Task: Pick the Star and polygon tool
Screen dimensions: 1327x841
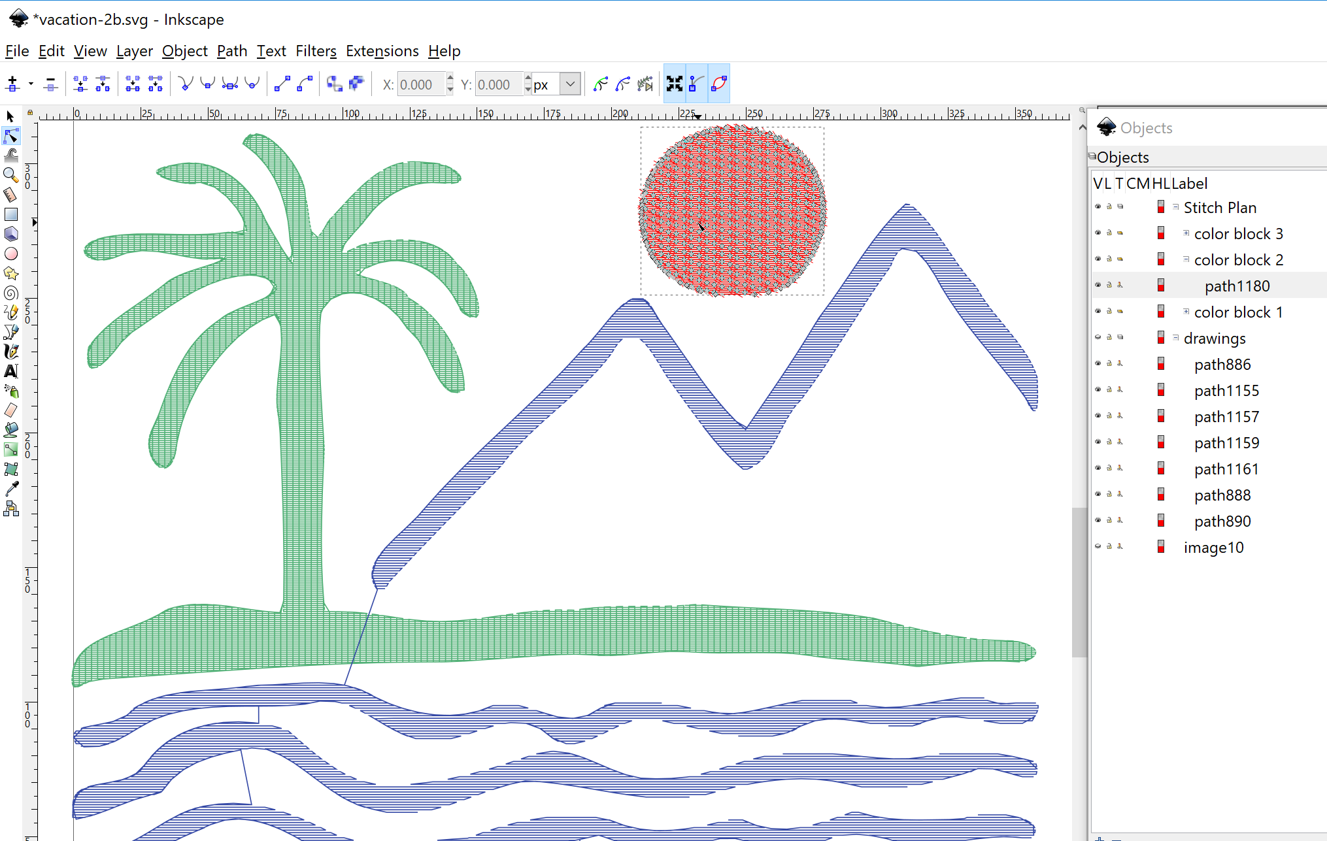Action: point(10,273)
